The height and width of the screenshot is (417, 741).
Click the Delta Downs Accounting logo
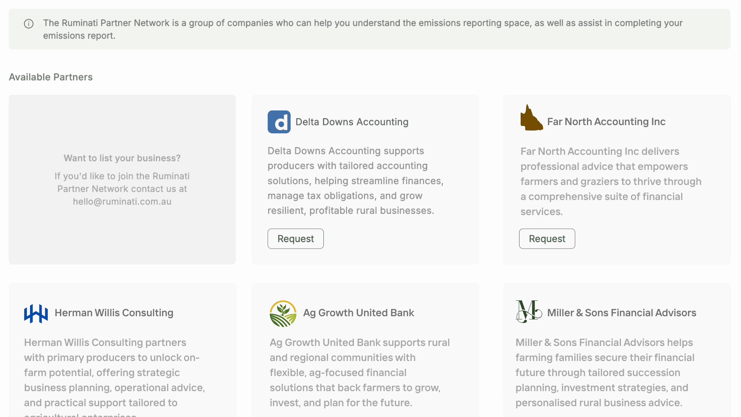click(279, 122)
